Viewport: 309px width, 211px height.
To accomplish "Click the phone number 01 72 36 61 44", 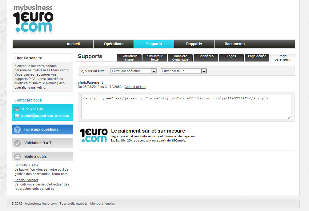I will [x=32, y=109].
